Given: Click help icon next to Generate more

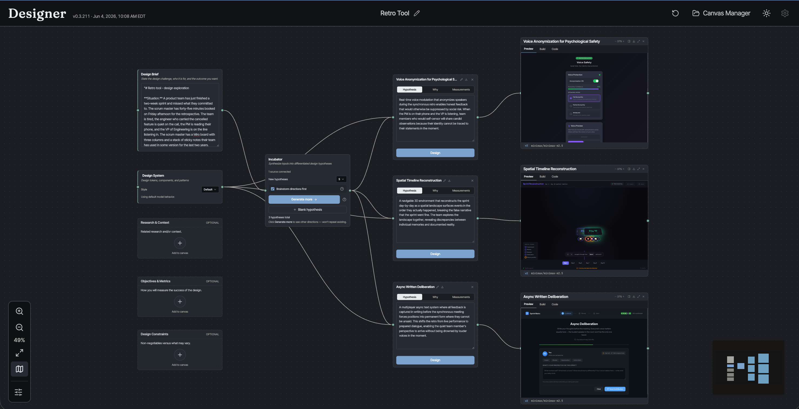Looking at the screenshot, I should [344, 199].
